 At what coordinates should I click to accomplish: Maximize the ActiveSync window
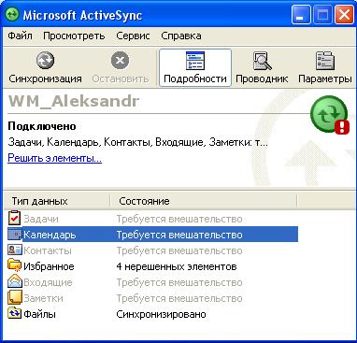pos(322,15)
